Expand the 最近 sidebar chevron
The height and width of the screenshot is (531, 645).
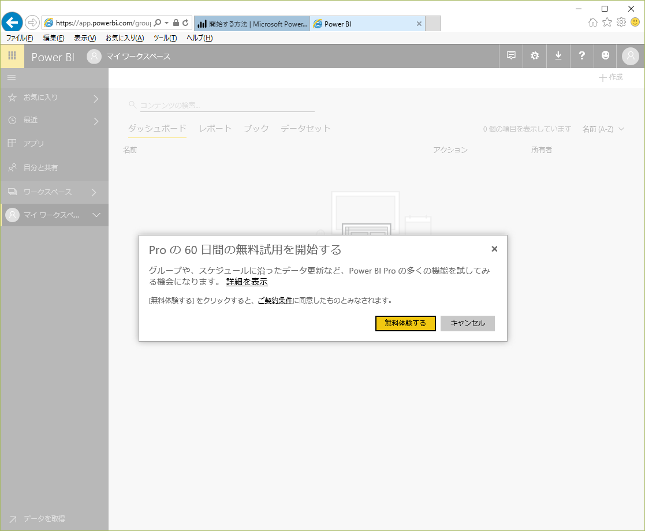[96, 121]
